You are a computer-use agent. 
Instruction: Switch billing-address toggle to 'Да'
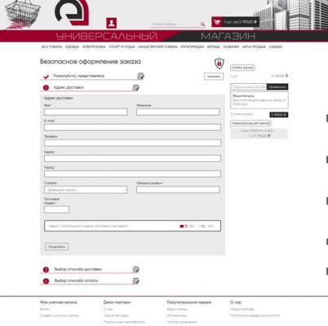point(184,226)
